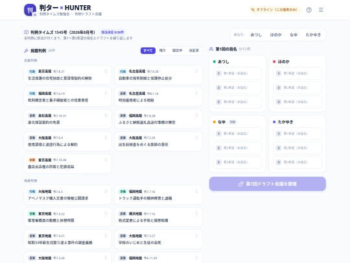Click the 地裁判例 section heading

pos(30,181)
